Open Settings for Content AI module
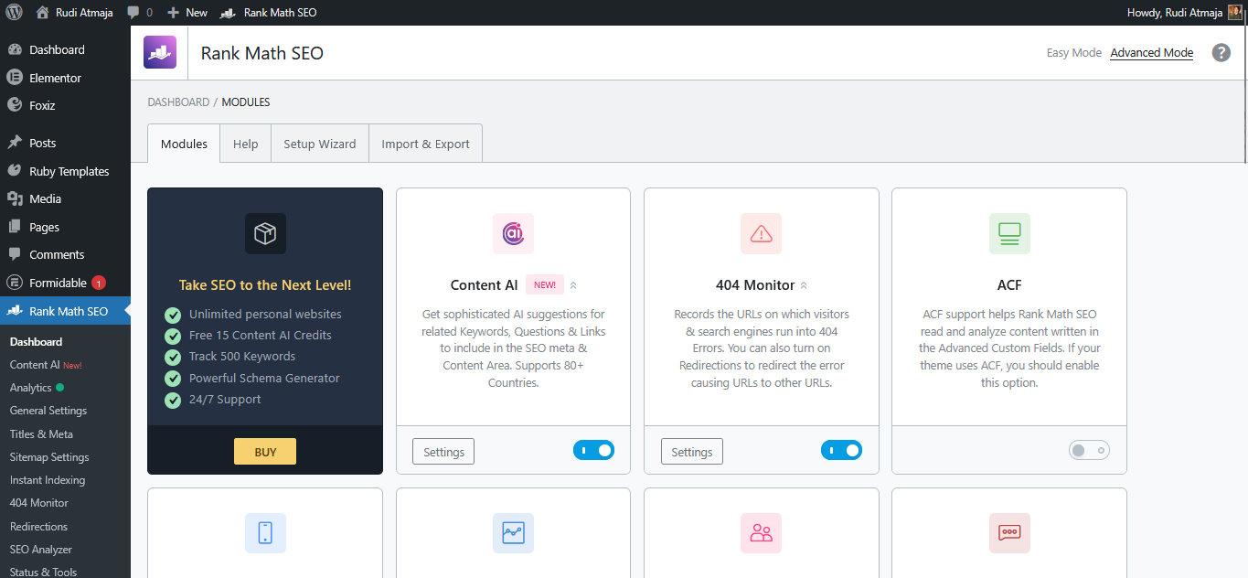Image resolution: width=1248 pixels, height=578 pixels. click(x=443, y=452)
